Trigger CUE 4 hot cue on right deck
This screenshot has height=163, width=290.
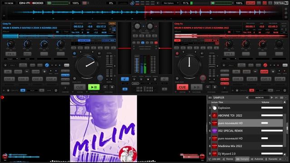click(x=280, y=79)
